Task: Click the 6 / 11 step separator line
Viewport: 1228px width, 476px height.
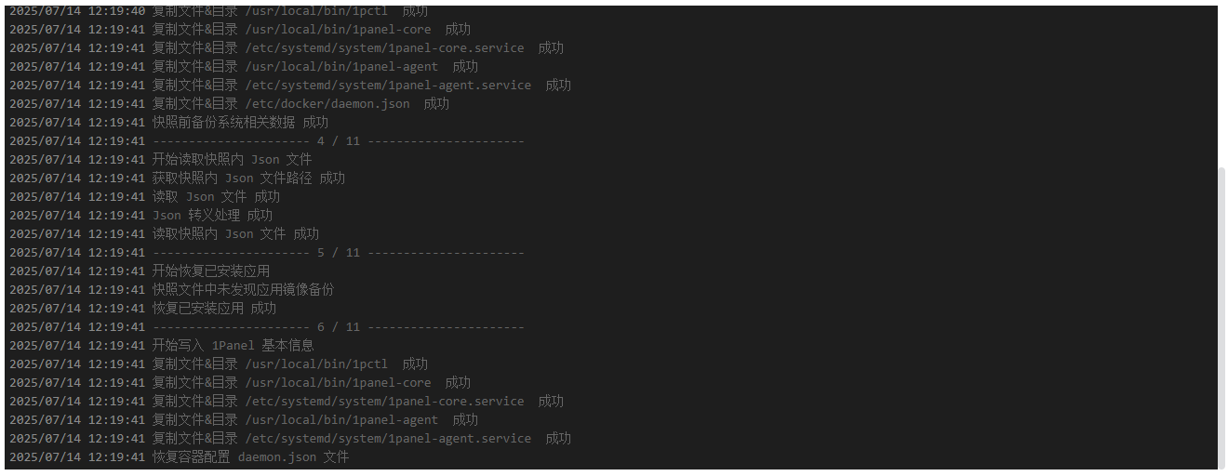Action: click(267, 327)
